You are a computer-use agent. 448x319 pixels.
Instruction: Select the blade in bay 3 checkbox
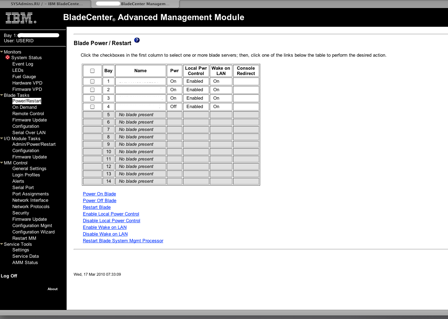click(92, 98)
